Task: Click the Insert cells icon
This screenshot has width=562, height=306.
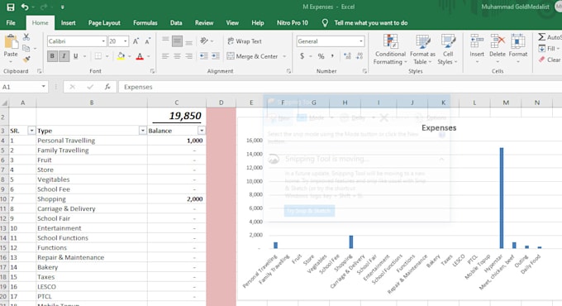Action: point(477,41)
